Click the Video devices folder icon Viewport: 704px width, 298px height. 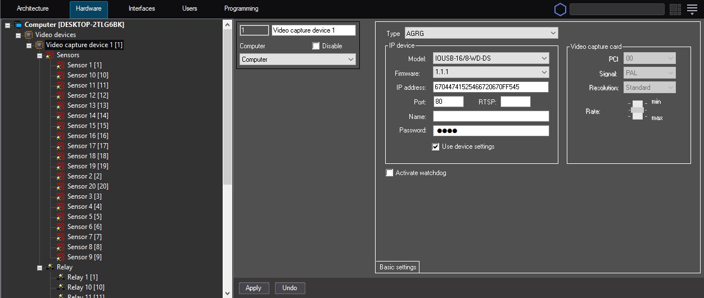[29, 35]
